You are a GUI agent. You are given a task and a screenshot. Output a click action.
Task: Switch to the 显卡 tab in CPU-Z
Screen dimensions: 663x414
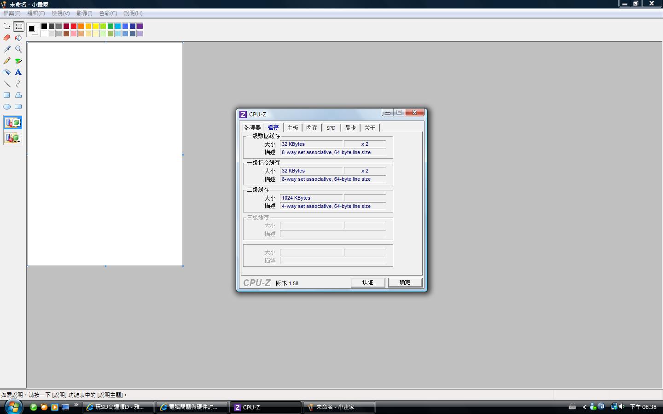(350, 128)
